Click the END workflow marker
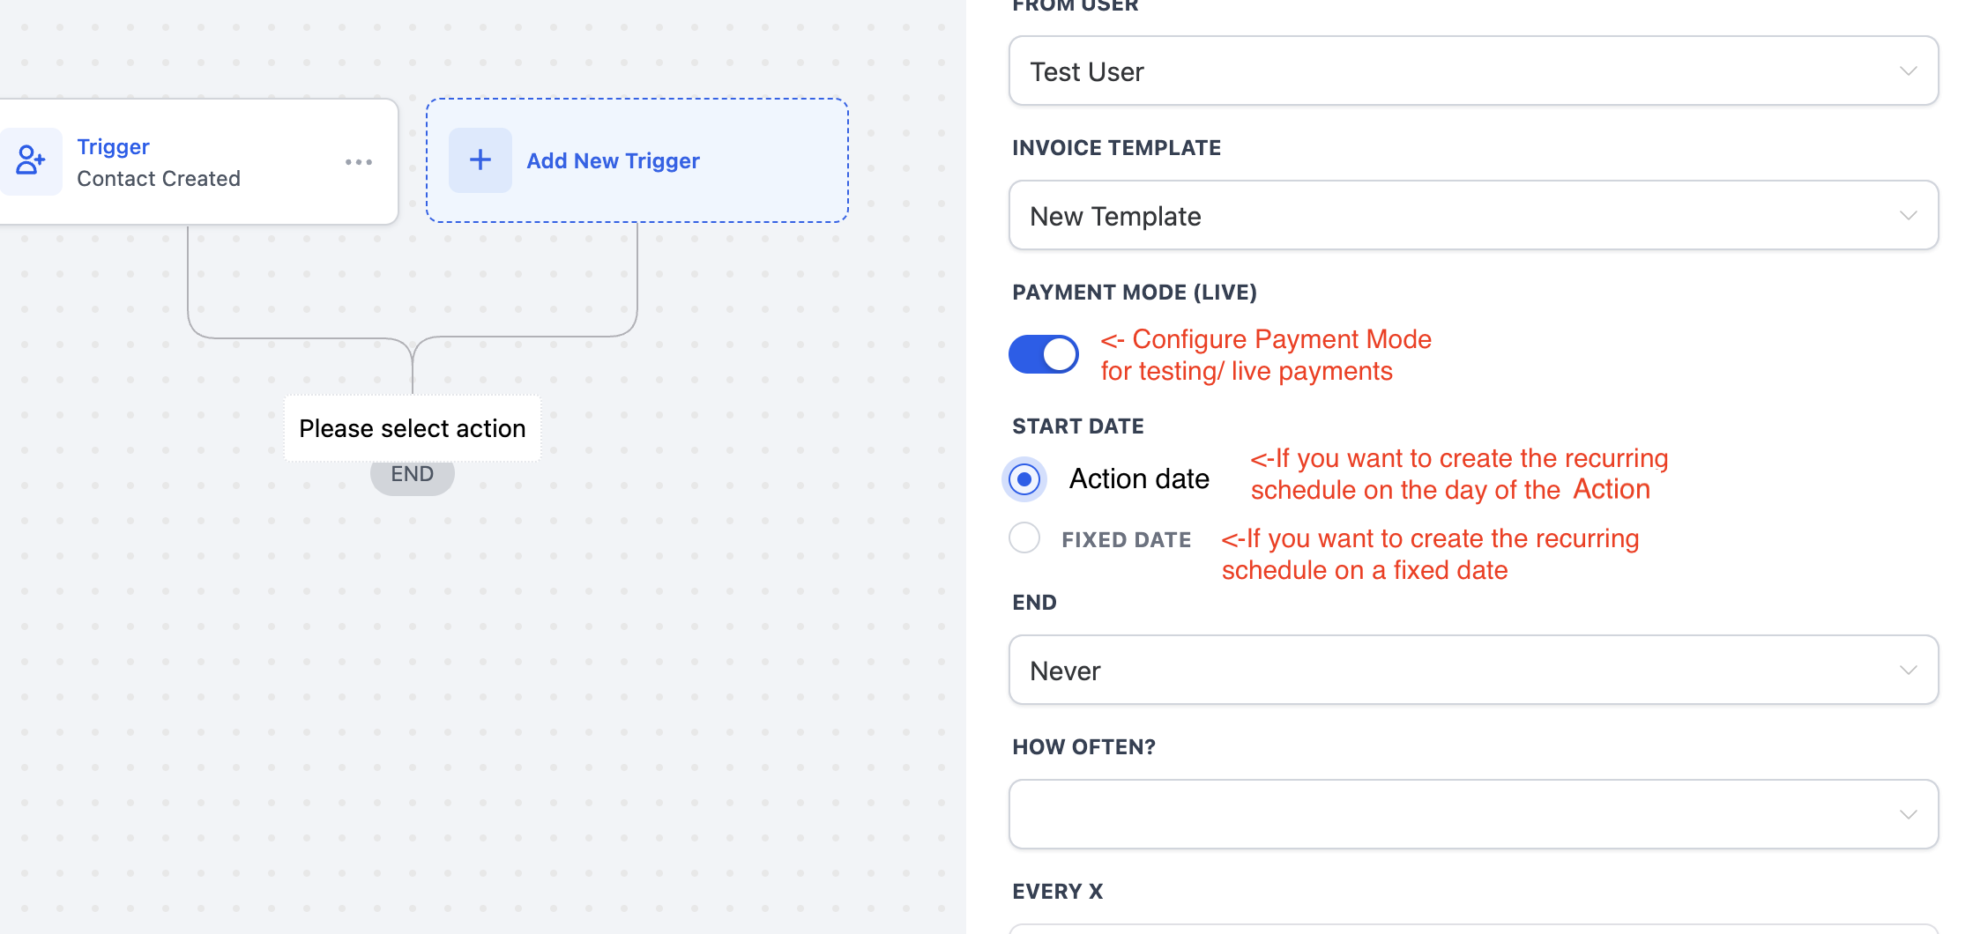The image size is (1973, 934). click(413, 474)
